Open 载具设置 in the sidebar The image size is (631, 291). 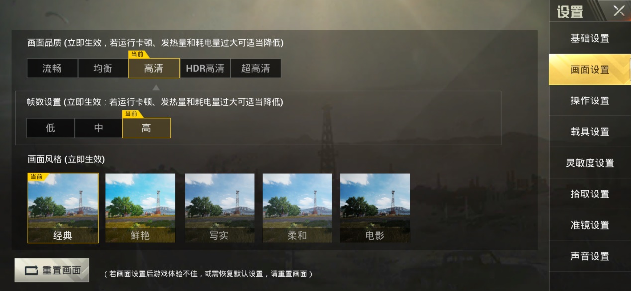590,132
